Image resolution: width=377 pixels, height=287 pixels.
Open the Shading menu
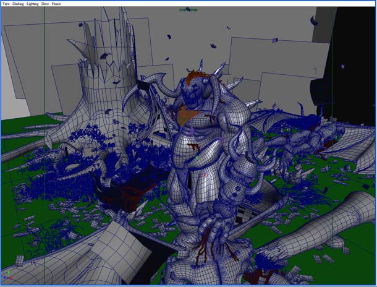[x=18, y=4]
